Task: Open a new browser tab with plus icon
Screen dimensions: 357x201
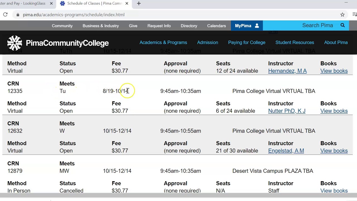Action: pyautogui.click(x=139, y=3)
